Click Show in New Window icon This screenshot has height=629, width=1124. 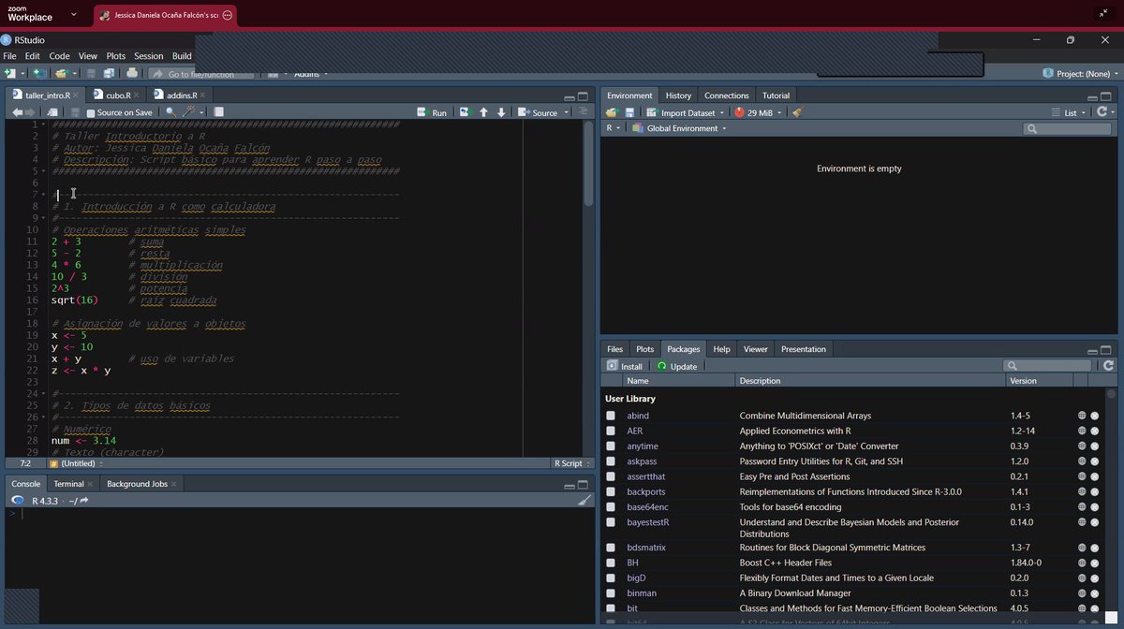(x=52, y=112)
